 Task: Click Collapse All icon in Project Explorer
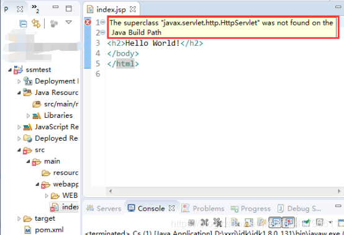23,23
